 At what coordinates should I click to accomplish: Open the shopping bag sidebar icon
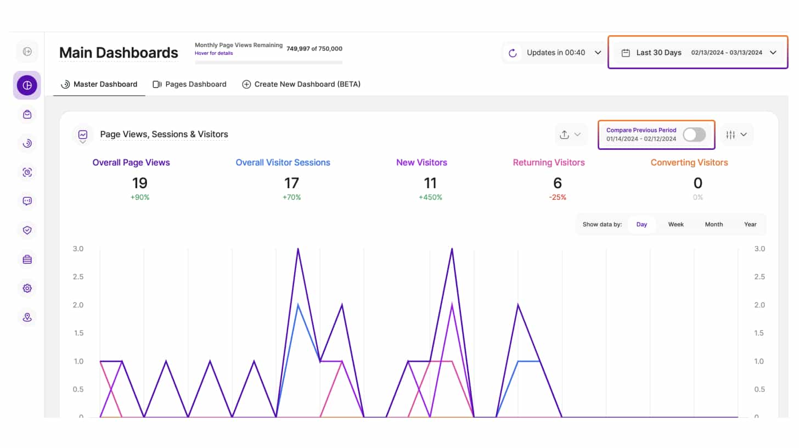point(27,114)
